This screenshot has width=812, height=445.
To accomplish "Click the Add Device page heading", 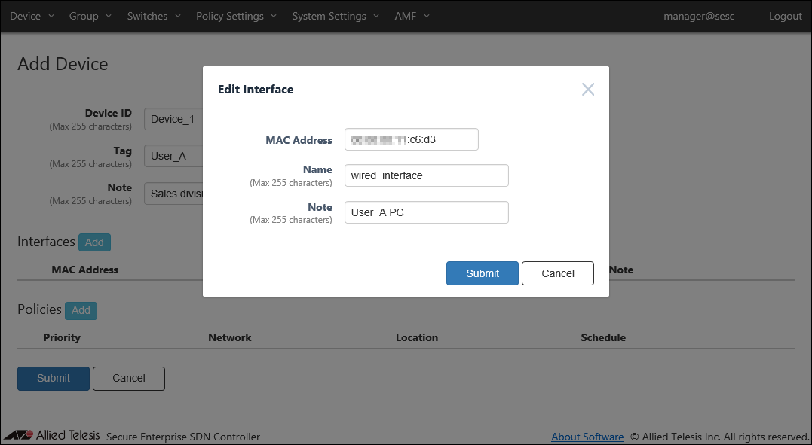I will click(x=63, y=64).
